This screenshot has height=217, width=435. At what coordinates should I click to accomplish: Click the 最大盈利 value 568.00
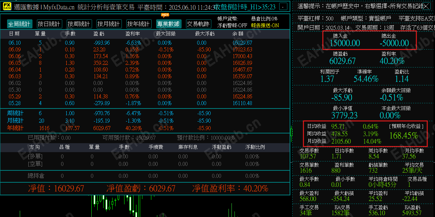point(308,199)
